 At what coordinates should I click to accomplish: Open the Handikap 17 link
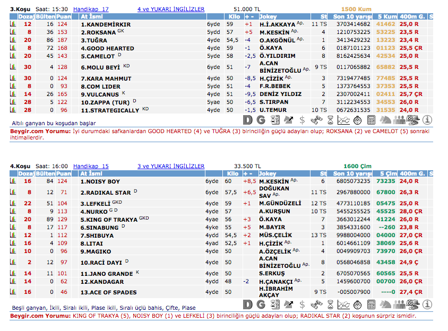[x=91, y=10]
